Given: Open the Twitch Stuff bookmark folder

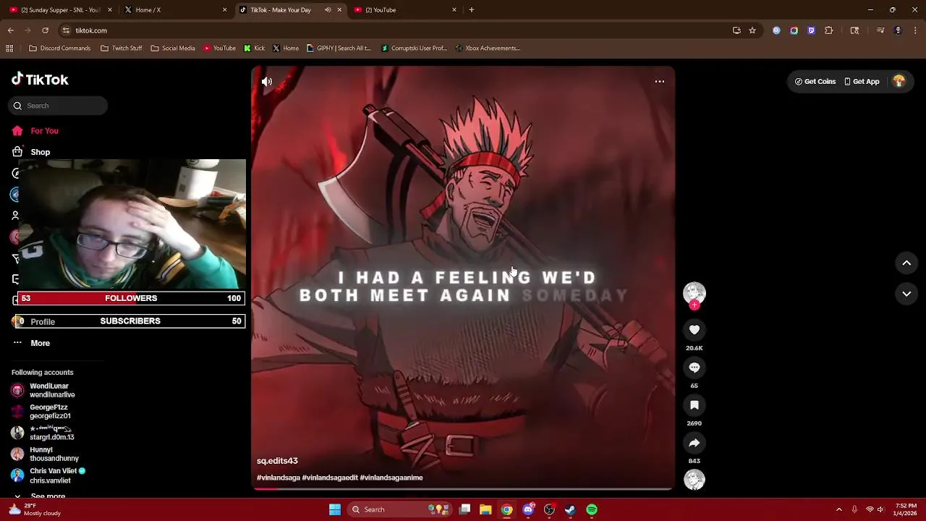Looking at the screenshot, I should (x=122, y=48).
